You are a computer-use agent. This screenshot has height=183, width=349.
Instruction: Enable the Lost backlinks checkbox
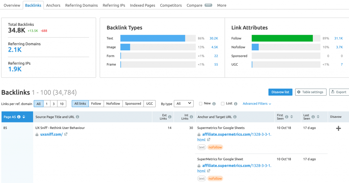[223, 104]
